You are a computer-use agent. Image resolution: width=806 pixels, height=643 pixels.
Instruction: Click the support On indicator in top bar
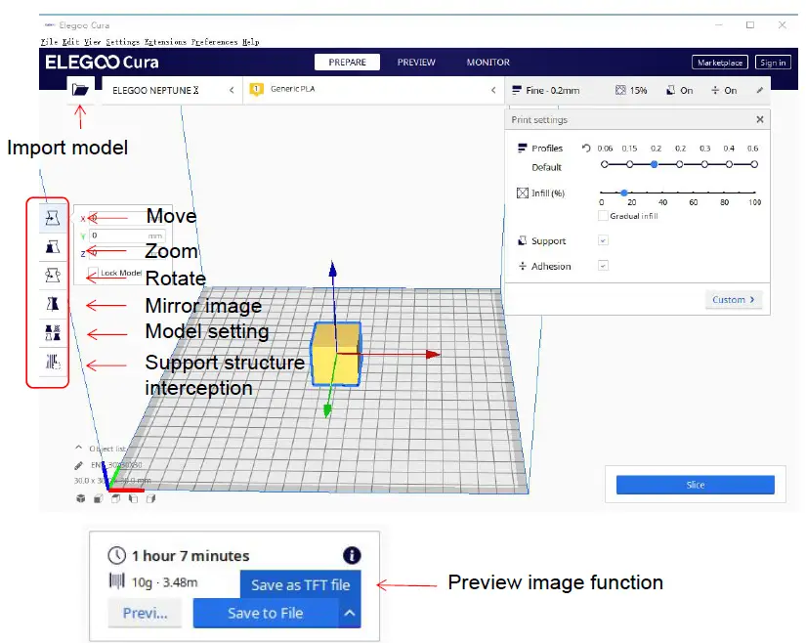pos(679,91)
